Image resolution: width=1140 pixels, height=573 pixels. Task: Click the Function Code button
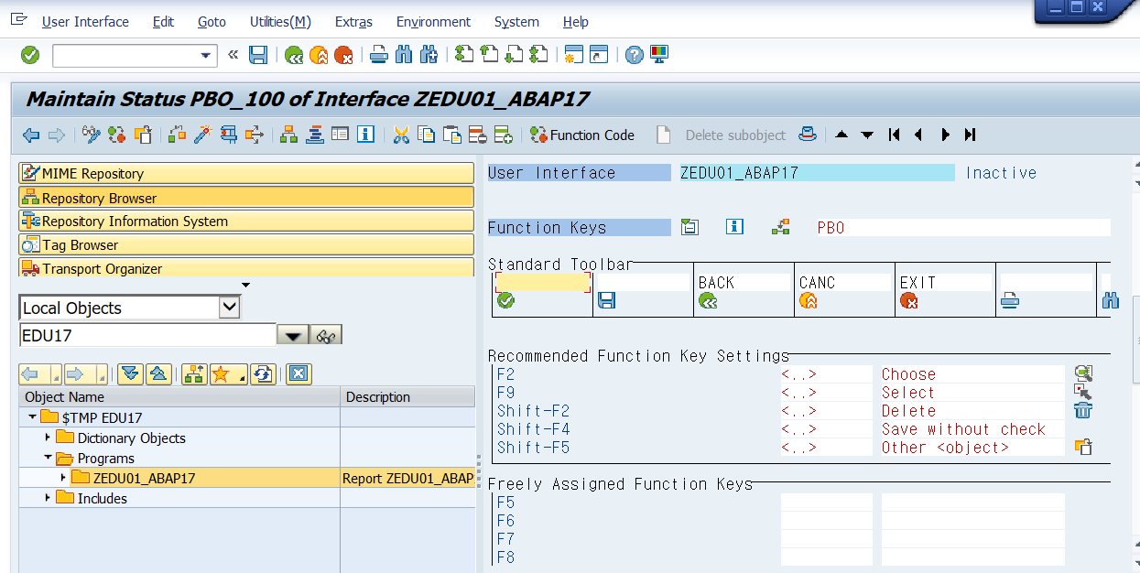tap(582, 135)
